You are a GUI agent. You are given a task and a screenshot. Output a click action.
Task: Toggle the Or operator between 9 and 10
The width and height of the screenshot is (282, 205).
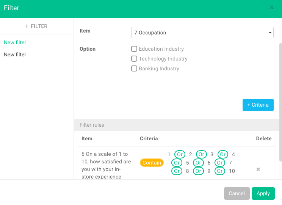coord(220,171)
